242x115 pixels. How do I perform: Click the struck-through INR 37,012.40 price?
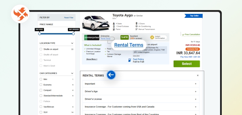point(193,45)
